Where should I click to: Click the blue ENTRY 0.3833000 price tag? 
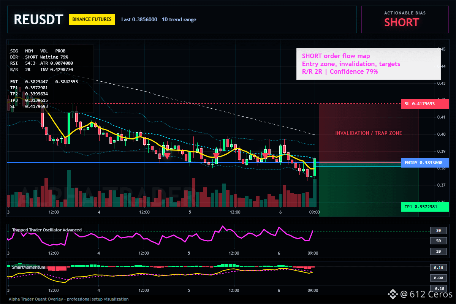tap(425, 163)
